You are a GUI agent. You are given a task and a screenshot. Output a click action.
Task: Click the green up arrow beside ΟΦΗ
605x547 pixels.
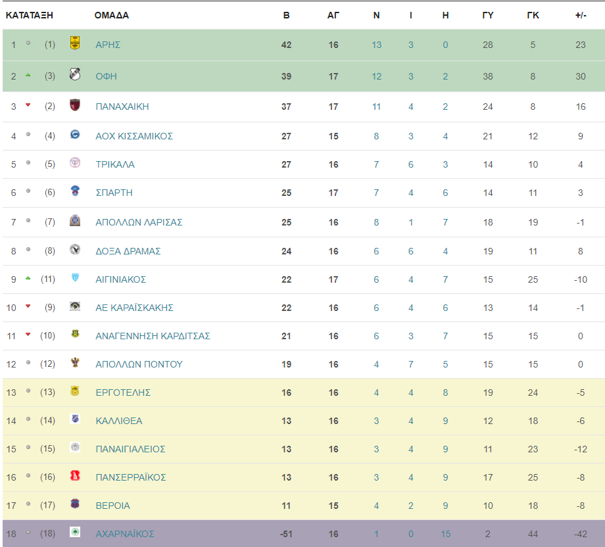pos(28,75)
